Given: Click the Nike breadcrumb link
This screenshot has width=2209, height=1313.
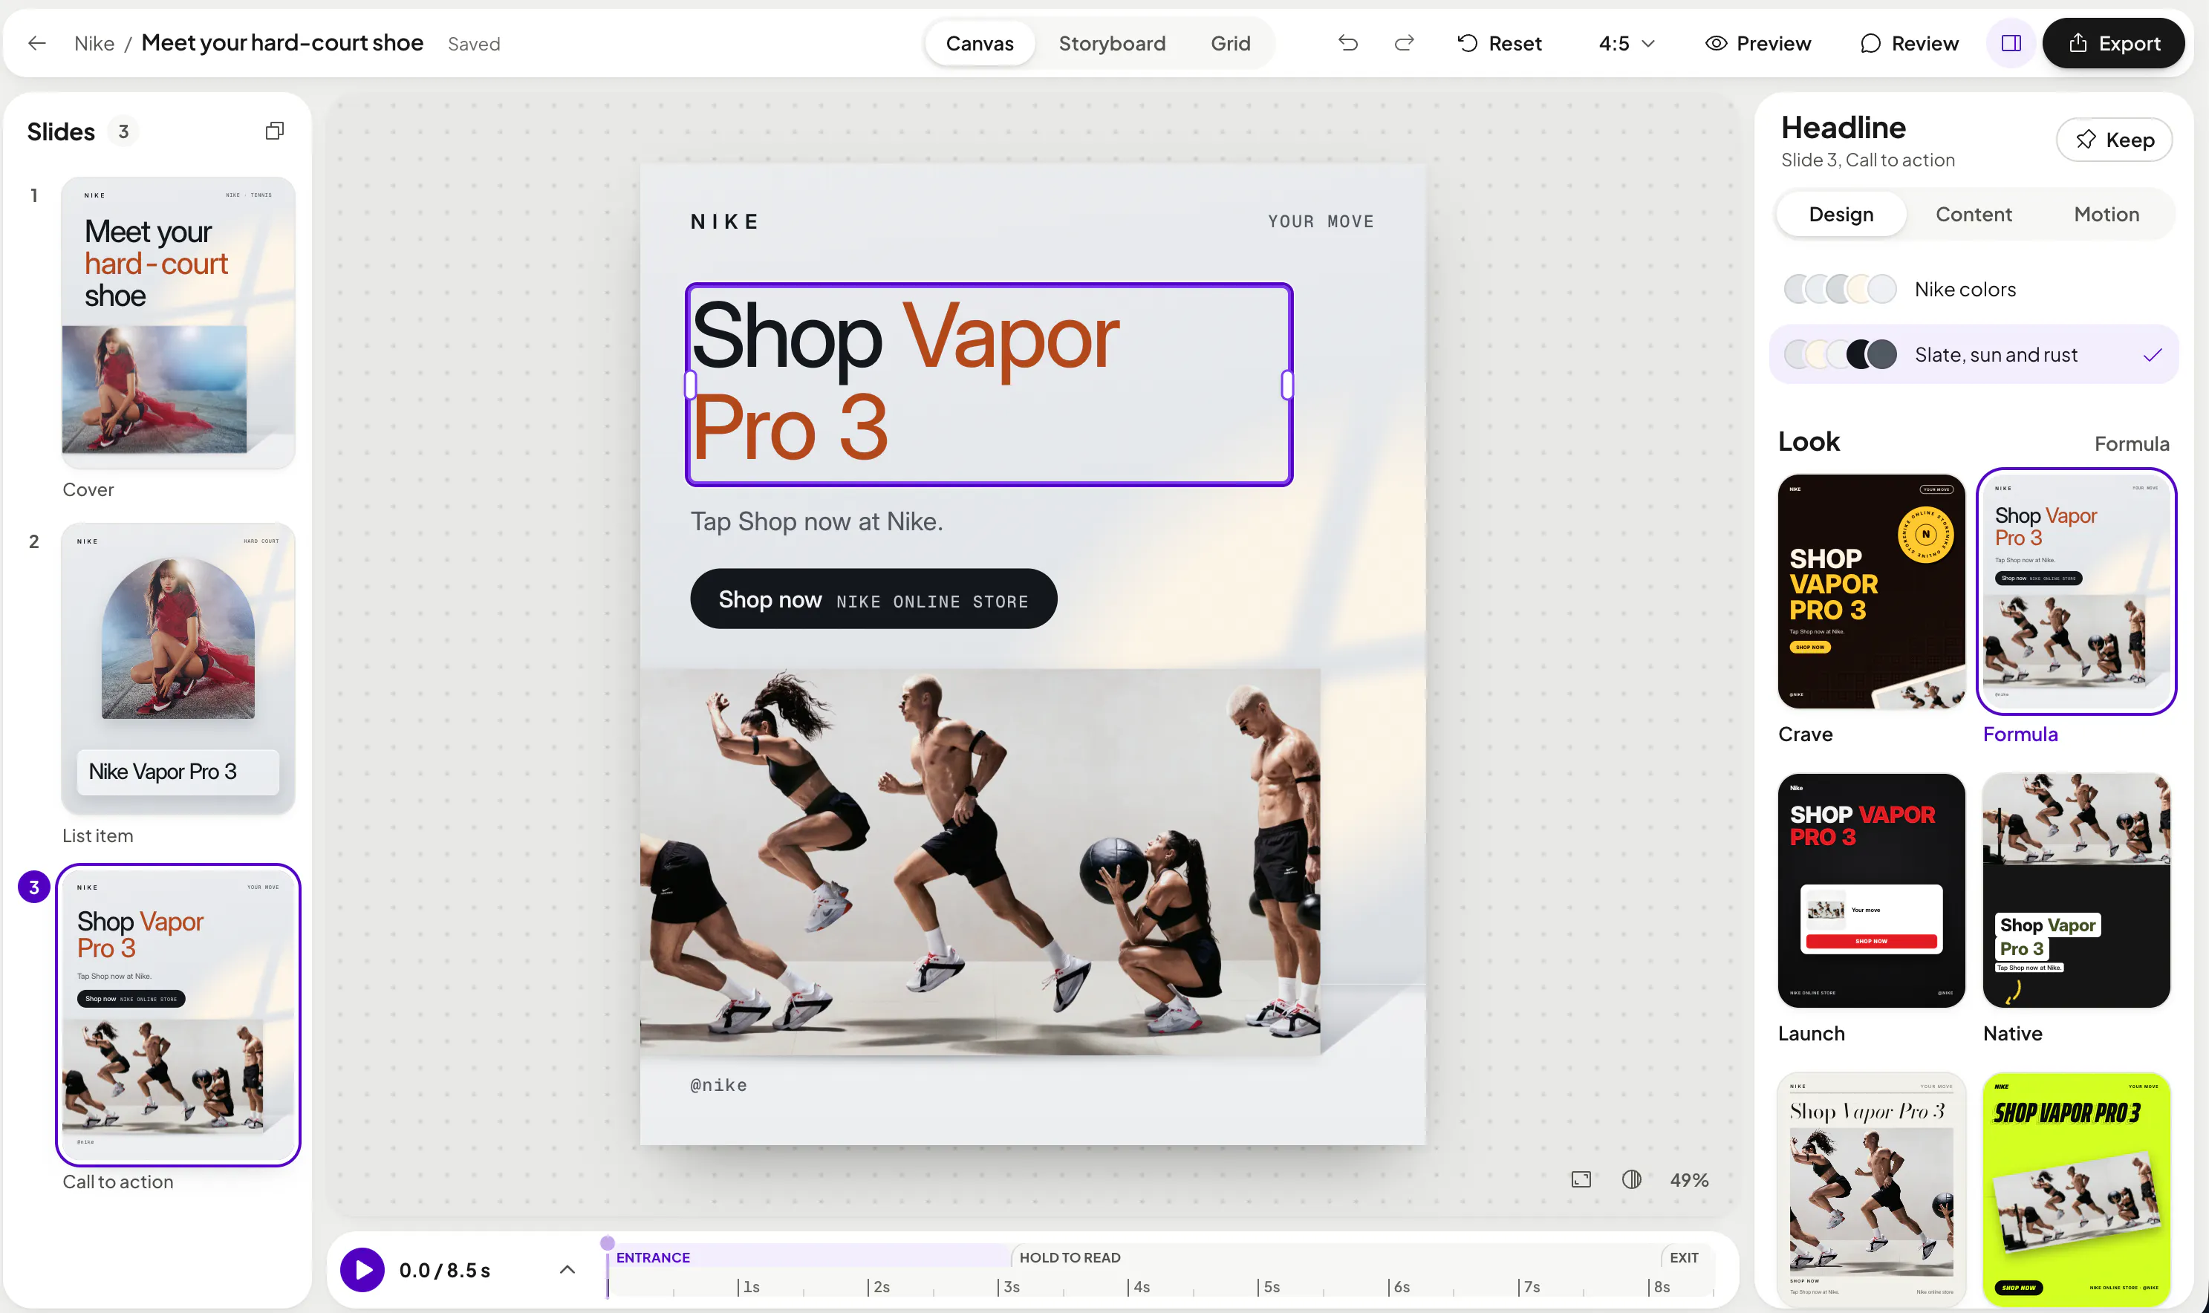Looking at the screenshot, I should coord(94,43).
